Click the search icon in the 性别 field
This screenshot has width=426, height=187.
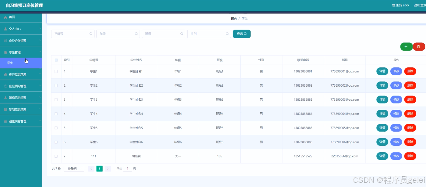pos(227,34)
